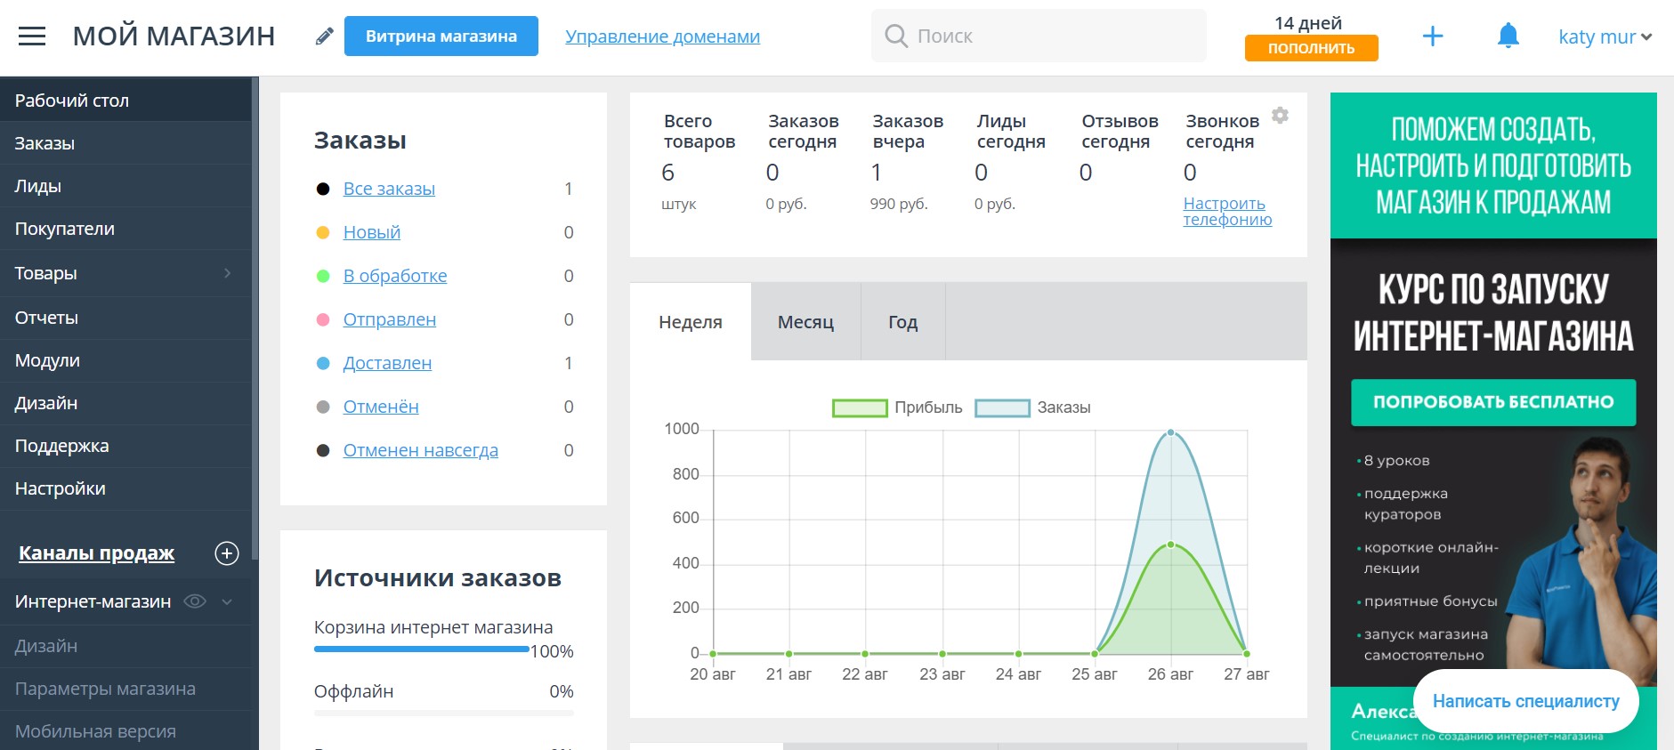Open notifications bell icon
This screenshot has width=1674, height=750.
1508,36
